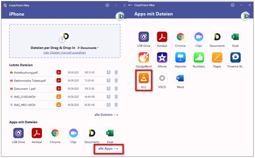Save Hotelbuchung.pdf to PC
The width and height of the screenshot is (255, 158).
(109, 72)
